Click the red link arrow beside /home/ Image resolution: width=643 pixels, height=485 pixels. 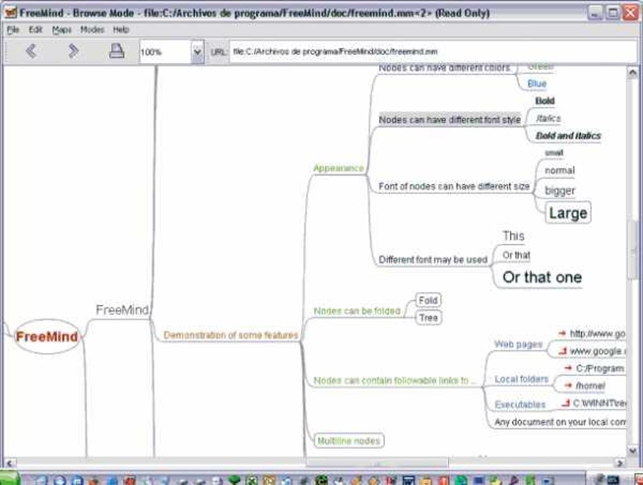(568, 385)
